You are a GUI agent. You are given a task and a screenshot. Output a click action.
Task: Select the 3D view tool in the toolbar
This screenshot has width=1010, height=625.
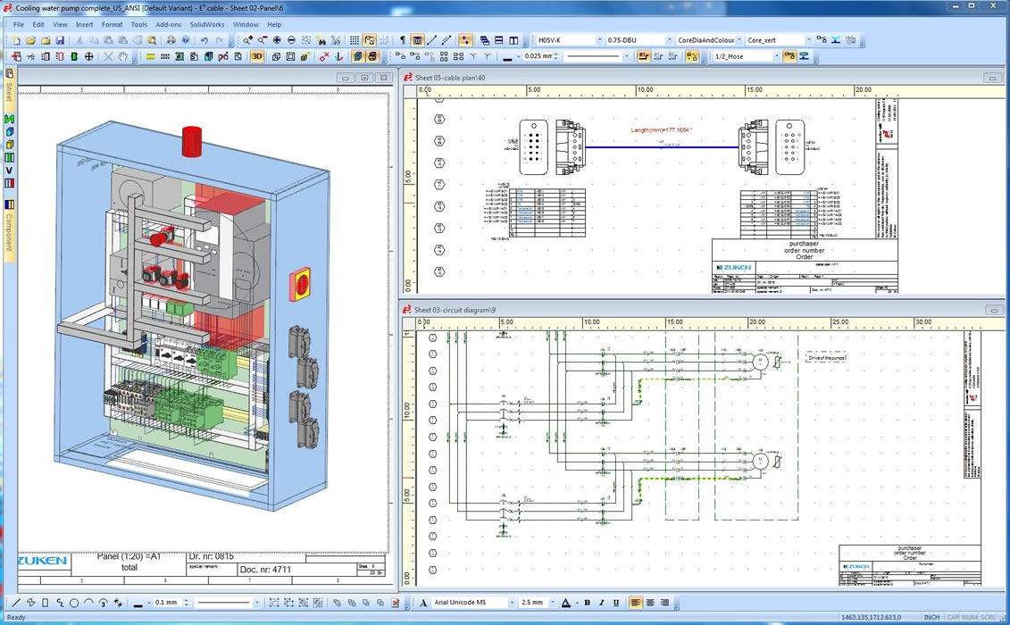(256, 56)
